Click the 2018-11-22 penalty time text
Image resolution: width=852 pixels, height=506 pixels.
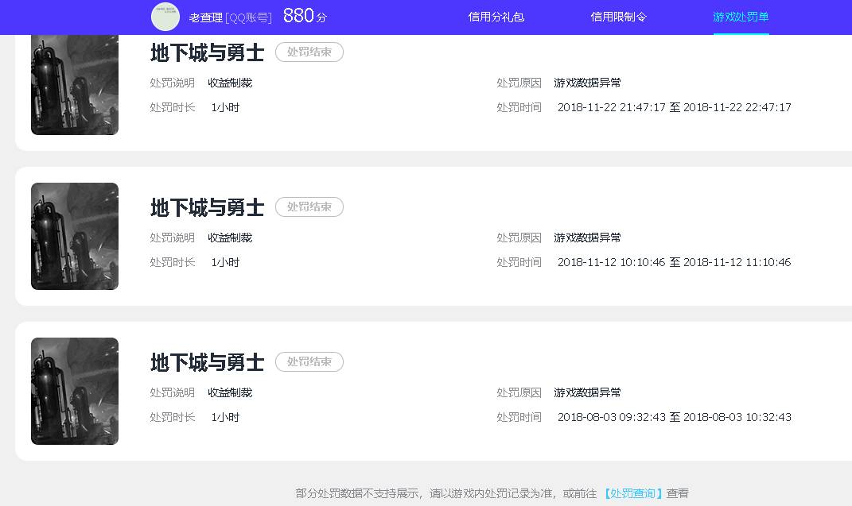tap(673, 107)
